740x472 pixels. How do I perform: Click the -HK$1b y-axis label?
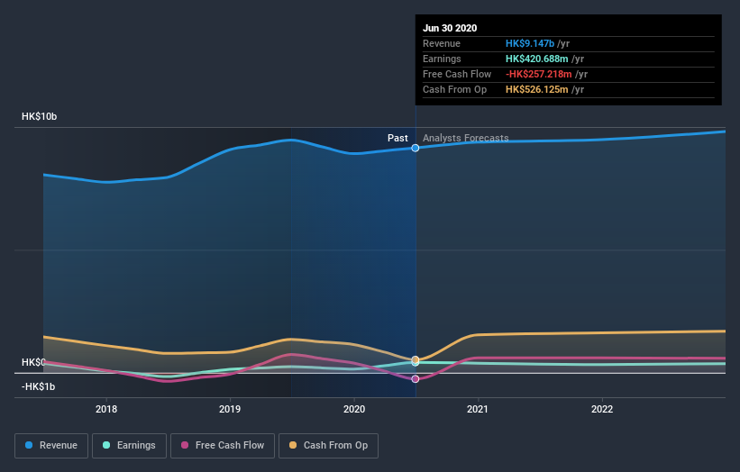click(x=38, y=386)
